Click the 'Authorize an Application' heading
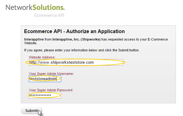Viewport: 183px width, 116px height. click(74, 32)
